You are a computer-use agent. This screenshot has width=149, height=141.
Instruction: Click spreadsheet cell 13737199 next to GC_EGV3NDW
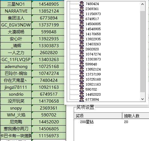coord(48,25)
